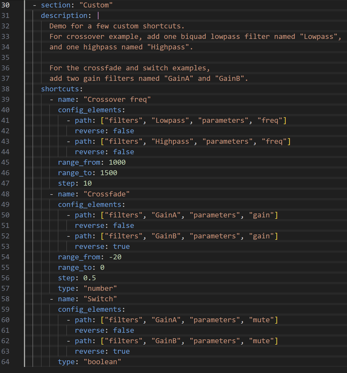
Task: Click the false value on line 61
Action: pyautogui.click(x=123, y=331)
